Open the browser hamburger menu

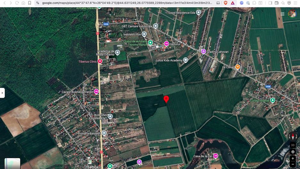coord(296,3)
